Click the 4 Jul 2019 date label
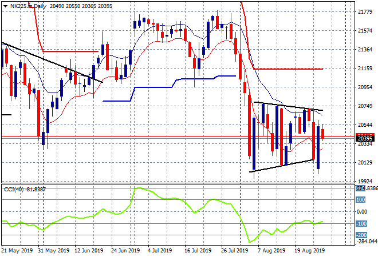 pos(160,251)
